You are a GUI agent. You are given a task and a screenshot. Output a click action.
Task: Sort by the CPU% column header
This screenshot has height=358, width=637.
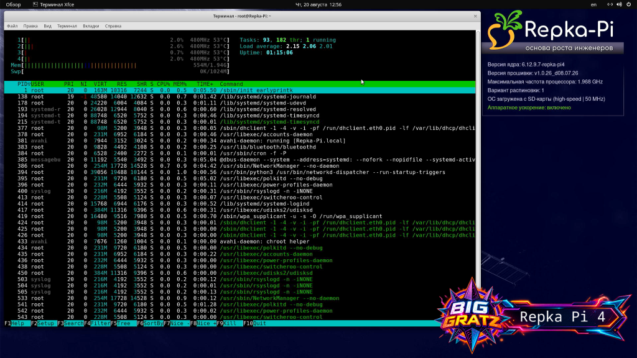pyautogui.click(x=164, y=84)
